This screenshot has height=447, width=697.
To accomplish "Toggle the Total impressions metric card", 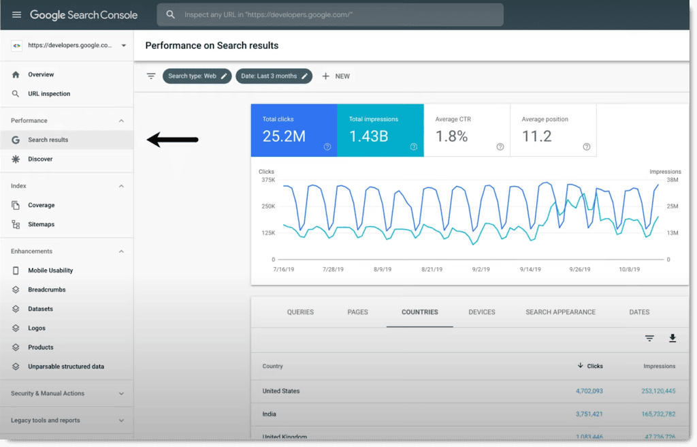I will pyautogui.click(x=380, y=130).
